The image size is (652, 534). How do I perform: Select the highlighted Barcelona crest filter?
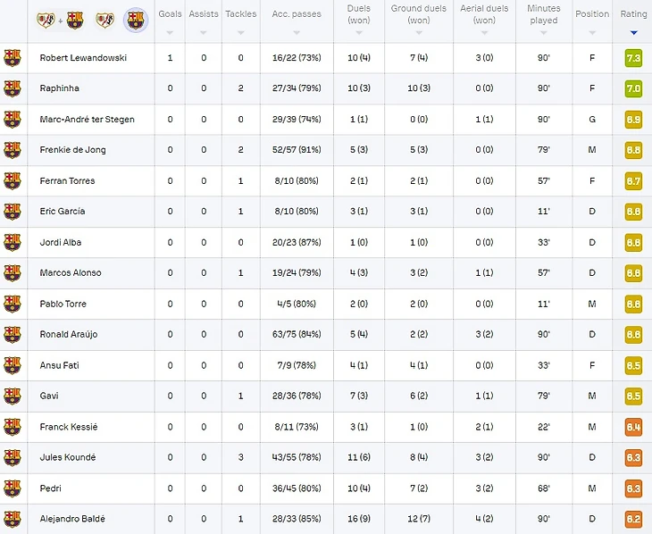(136, 20)
